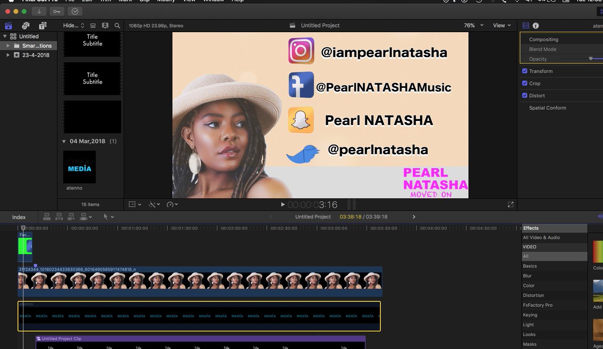This screenshot has width=603, height=349.
Task: Insert clip into storyline icon
Action: [59, 217]
